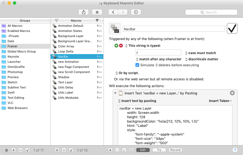Select the Framer group
This screenshot has height=155, width=243.
tap(25, 46)
